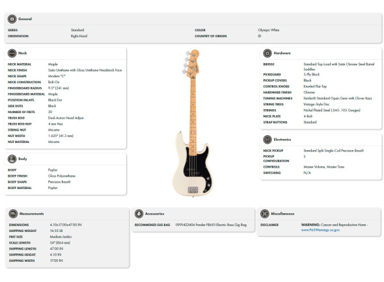Click the Fingerboard Radius value 9.5"
This screenshot has height=282, width=384.
[59, 88]
